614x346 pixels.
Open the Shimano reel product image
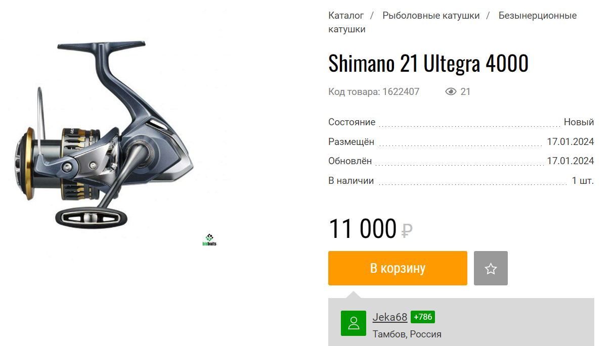[104, 134]
